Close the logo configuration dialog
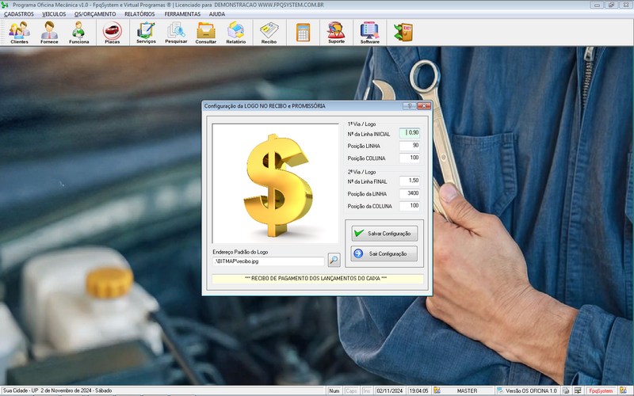Screen dimensions: 634x396 (424, 106)
